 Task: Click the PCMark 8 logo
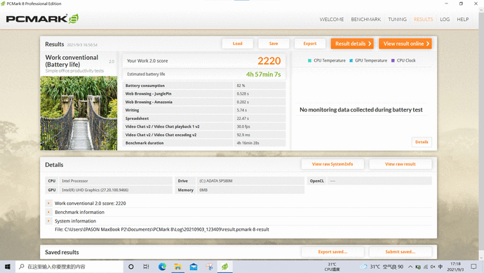point(42,19)
